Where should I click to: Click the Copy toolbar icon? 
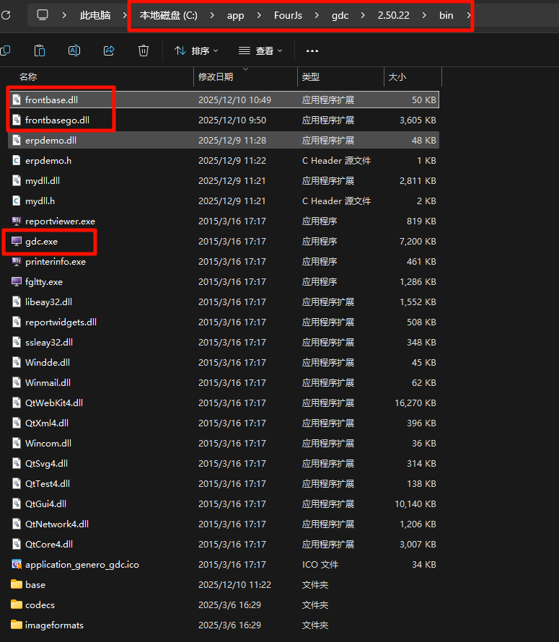(5, 50)
